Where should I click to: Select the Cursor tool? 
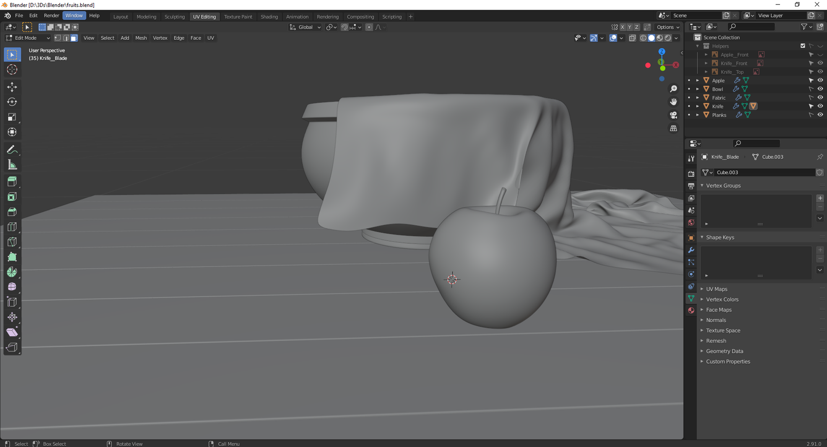[12, 70]
